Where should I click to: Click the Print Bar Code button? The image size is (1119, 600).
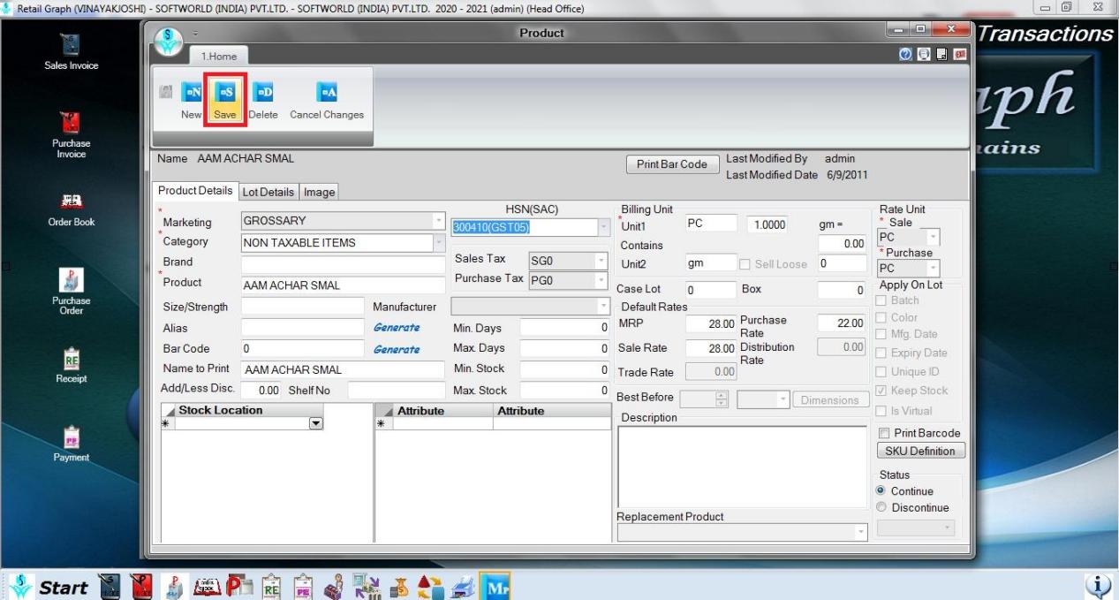[671, 164]
